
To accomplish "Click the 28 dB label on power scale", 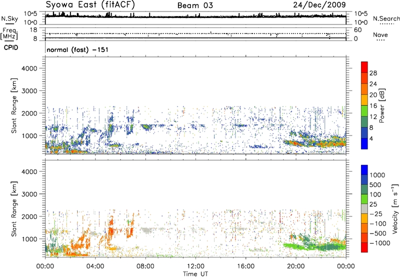I will [x=373, y=73].
